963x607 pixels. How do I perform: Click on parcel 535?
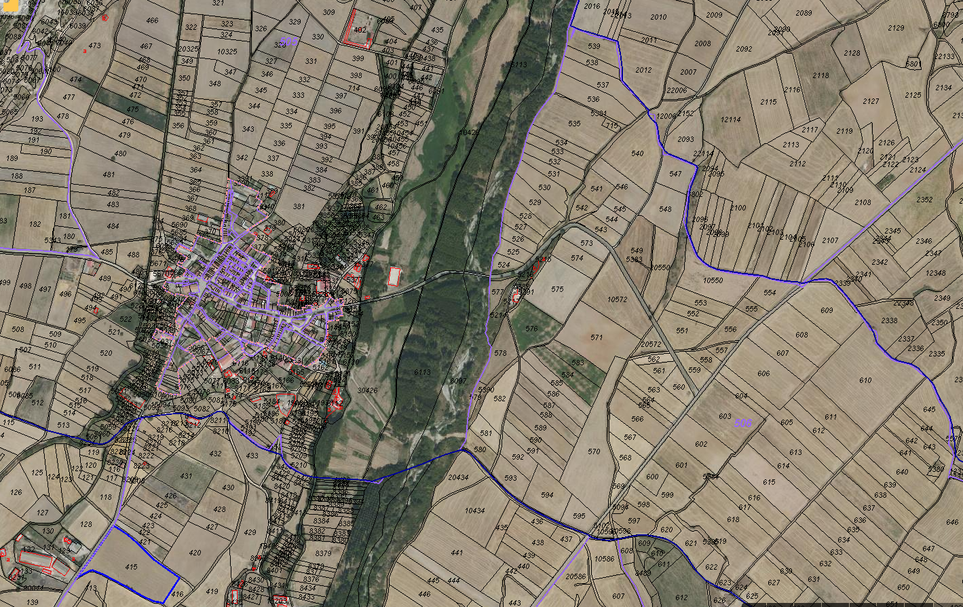click(x=574, y=124)
